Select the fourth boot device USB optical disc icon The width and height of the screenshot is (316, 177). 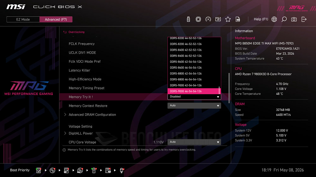(80, 170)
